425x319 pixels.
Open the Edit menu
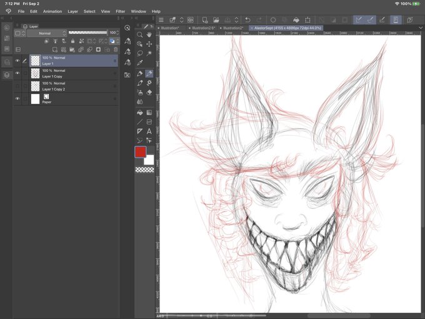[34, 11]
